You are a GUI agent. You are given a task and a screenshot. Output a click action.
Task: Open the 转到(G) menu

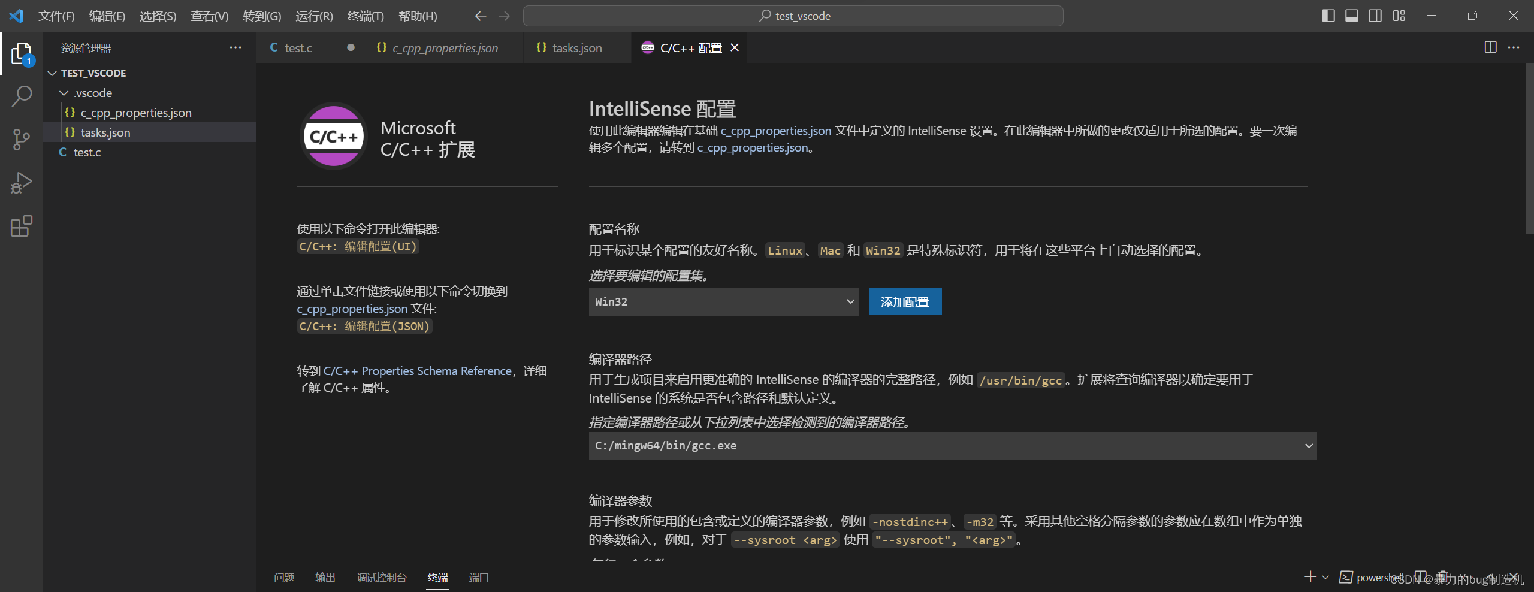click(x=262, y=16)
